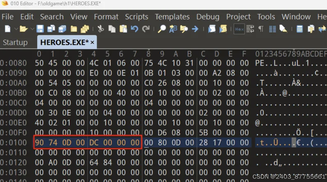
Task: Open the Replace (A→B) tool
Action: (173, 29)
